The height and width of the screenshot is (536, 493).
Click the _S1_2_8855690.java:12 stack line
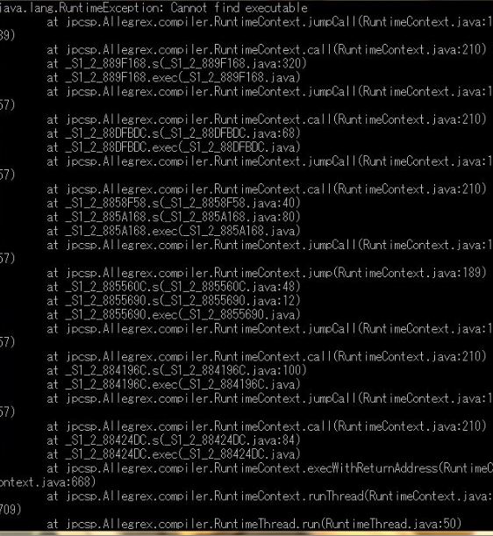click(x=174, y=301)
